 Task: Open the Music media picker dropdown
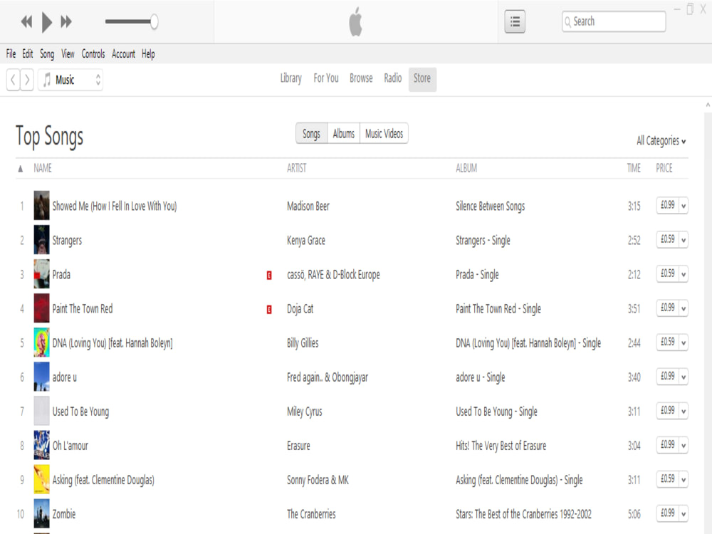(x=98, y=80)
